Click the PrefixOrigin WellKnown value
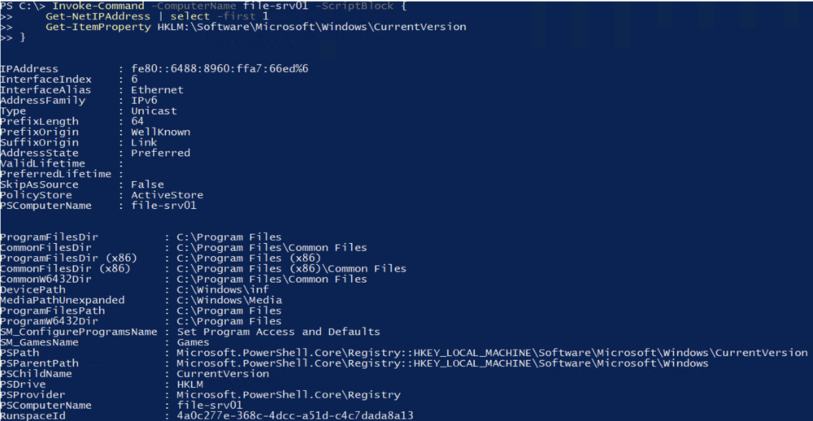Screen dimensions: 813x421 click(x=160, y=132)
